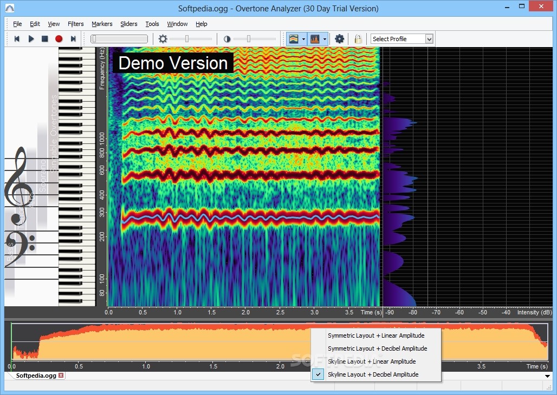Pick Skyline Layout + Linear Amplitude
Viewport: 557px width, 395px height.
click(372, 361)
